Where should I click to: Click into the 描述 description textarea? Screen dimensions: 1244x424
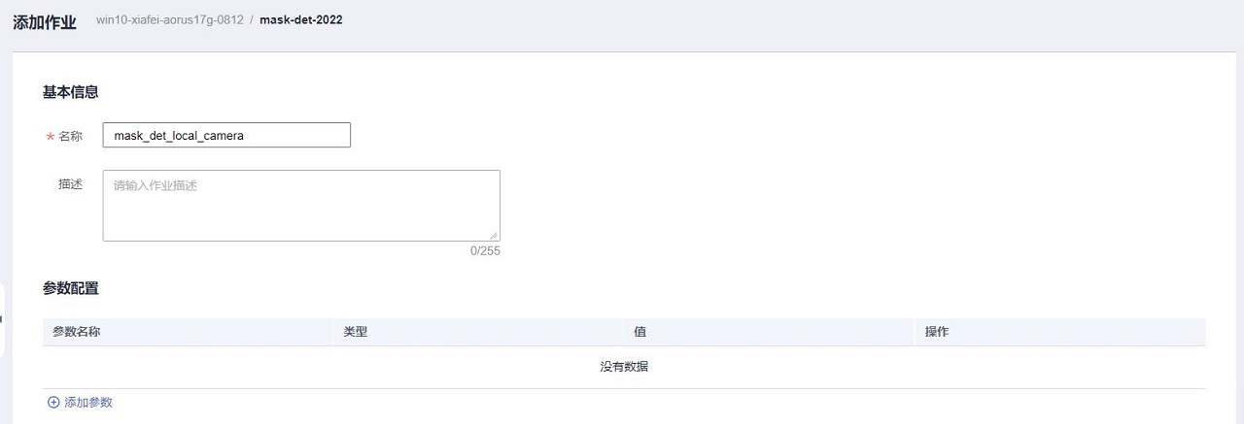(301, 206)
